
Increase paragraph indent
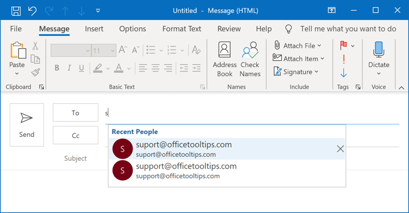197,68
